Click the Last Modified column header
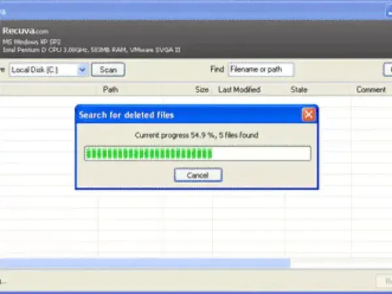This screenshot has width=392, height=294. pos(239,90)
